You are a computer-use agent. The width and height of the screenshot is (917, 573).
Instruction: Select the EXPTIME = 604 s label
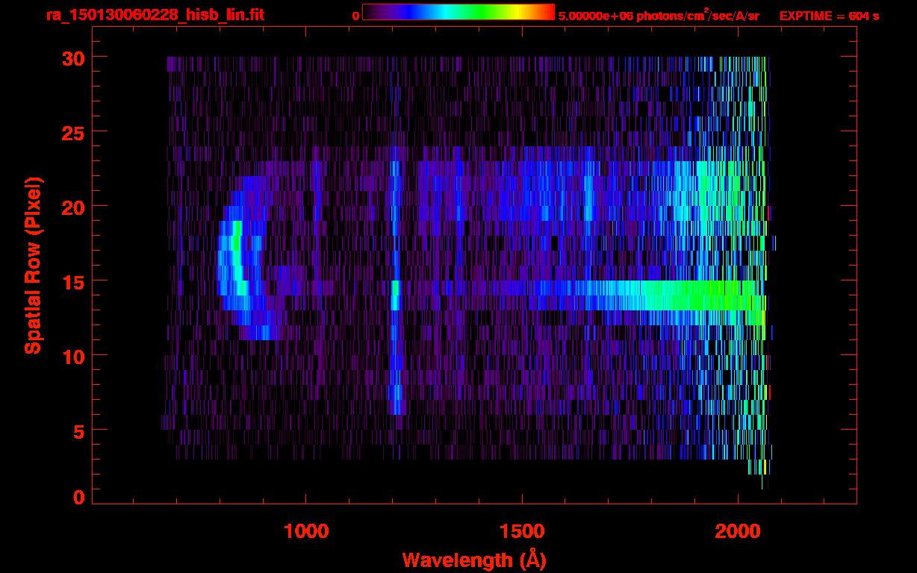point(829,16)
